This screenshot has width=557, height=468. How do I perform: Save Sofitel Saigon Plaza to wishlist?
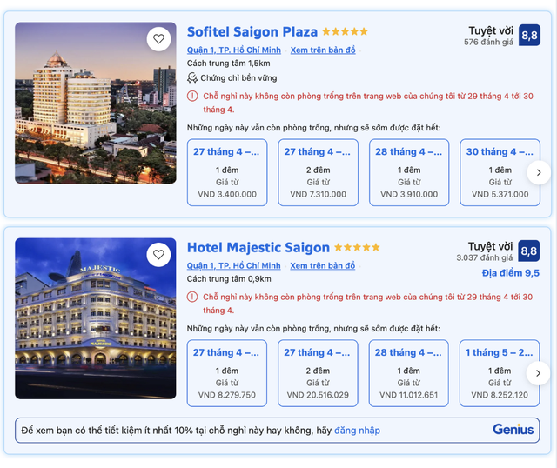point(158,38)
